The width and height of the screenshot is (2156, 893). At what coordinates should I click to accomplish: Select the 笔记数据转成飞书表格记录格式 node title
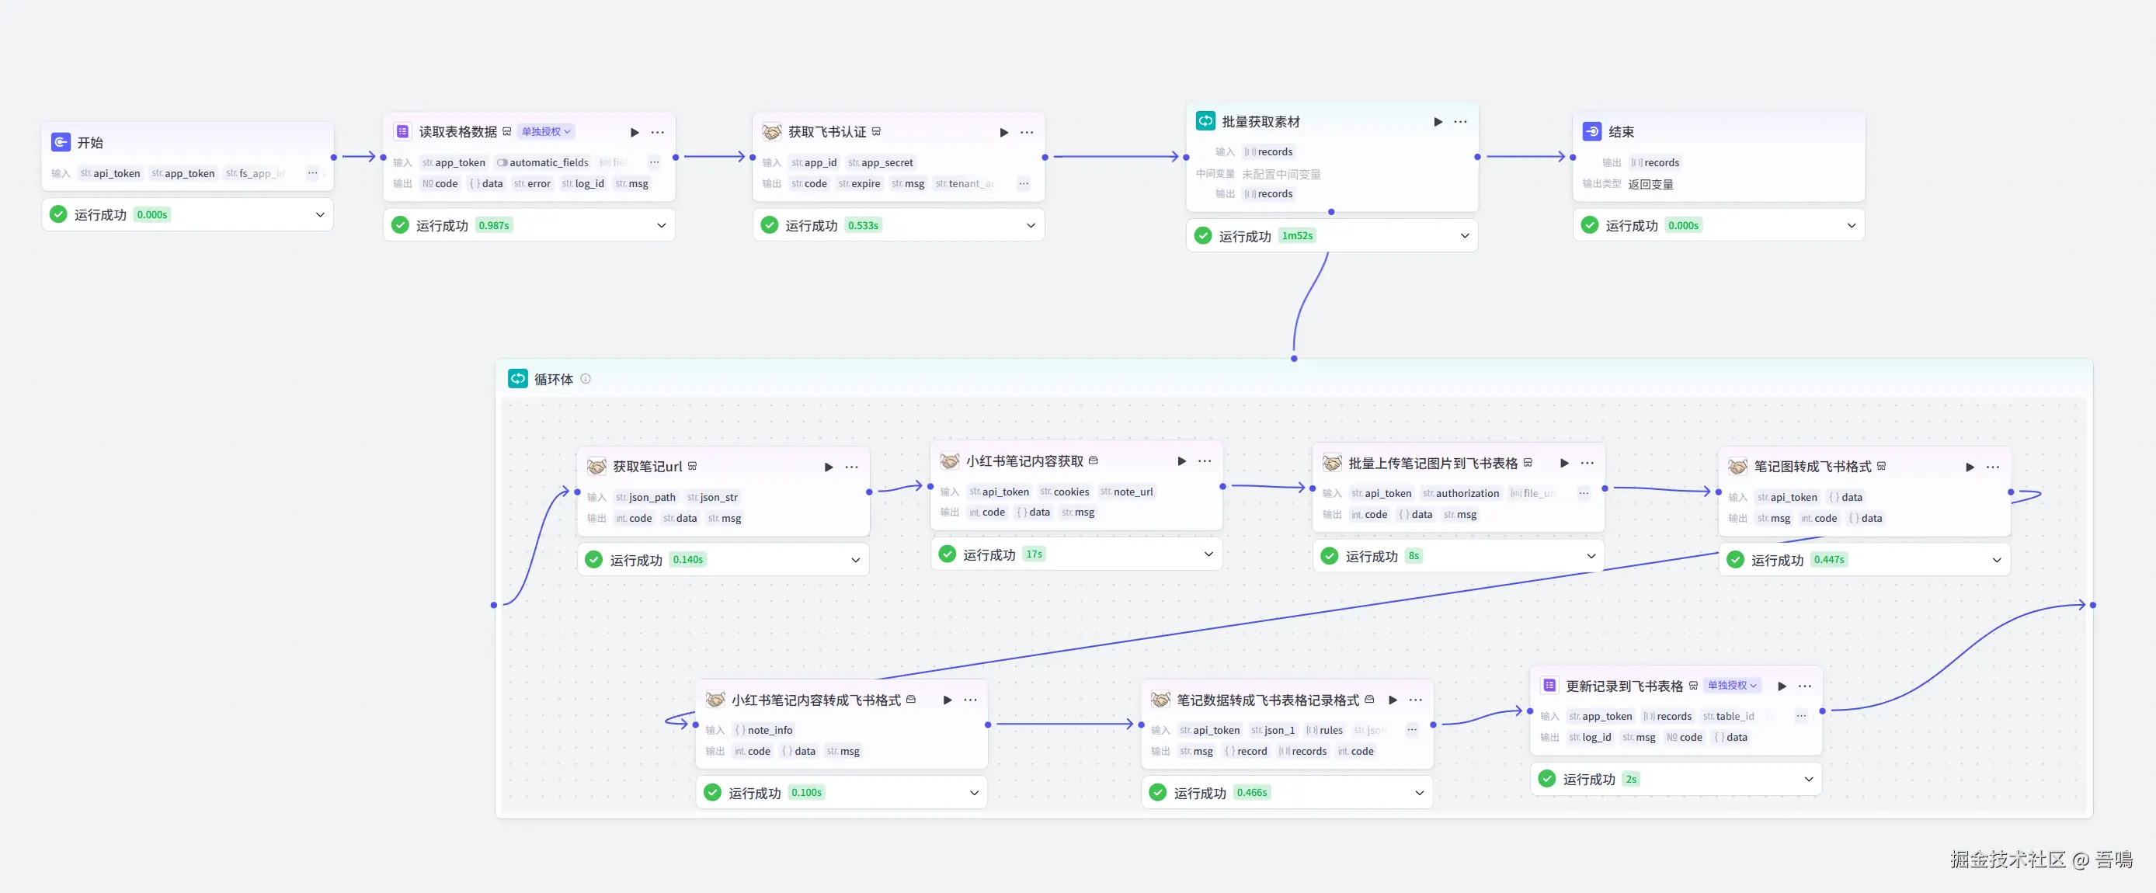click(x=1268, y=700)
